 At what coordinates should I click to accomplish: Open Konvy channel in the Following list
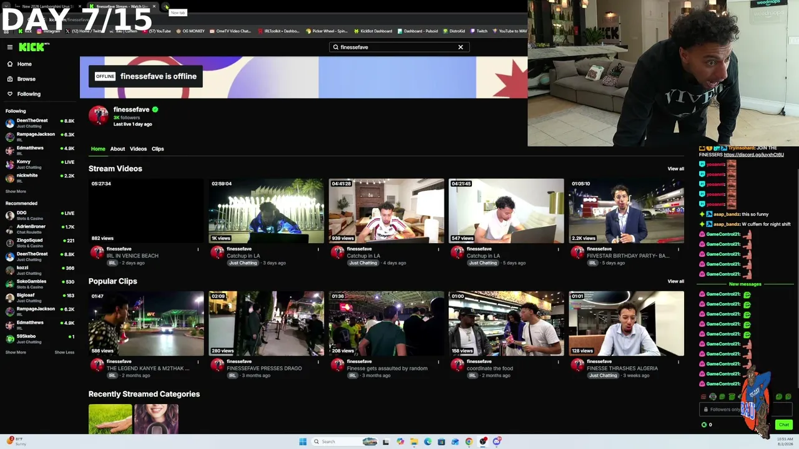pyautogui.click(x=40, y=164)
